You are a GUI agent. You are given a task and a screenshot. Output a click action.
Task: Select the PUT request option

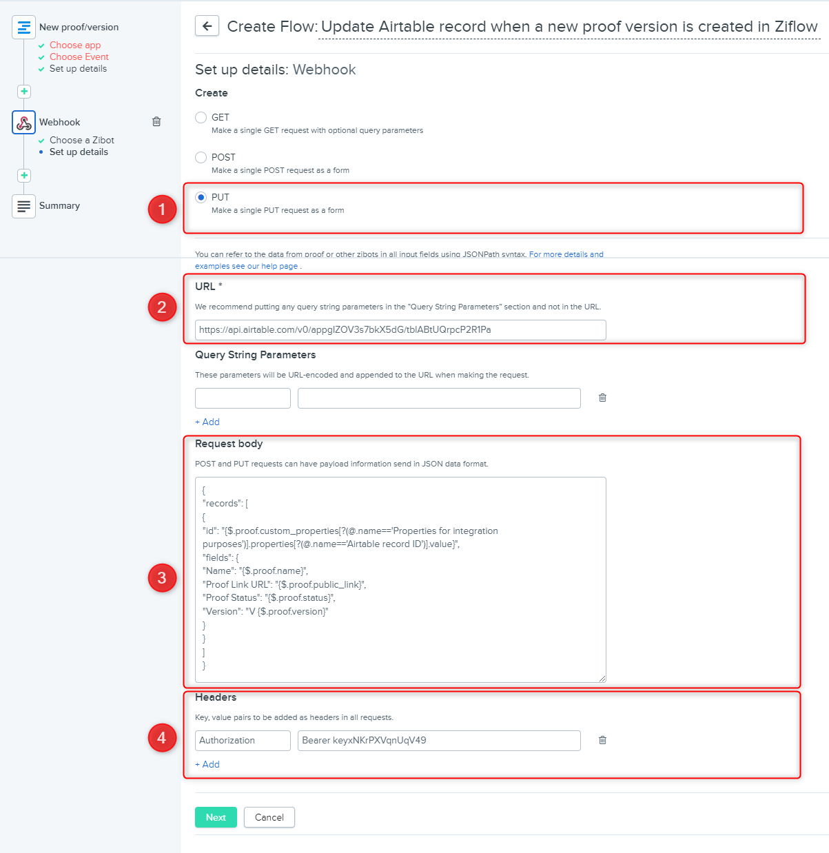201,198
